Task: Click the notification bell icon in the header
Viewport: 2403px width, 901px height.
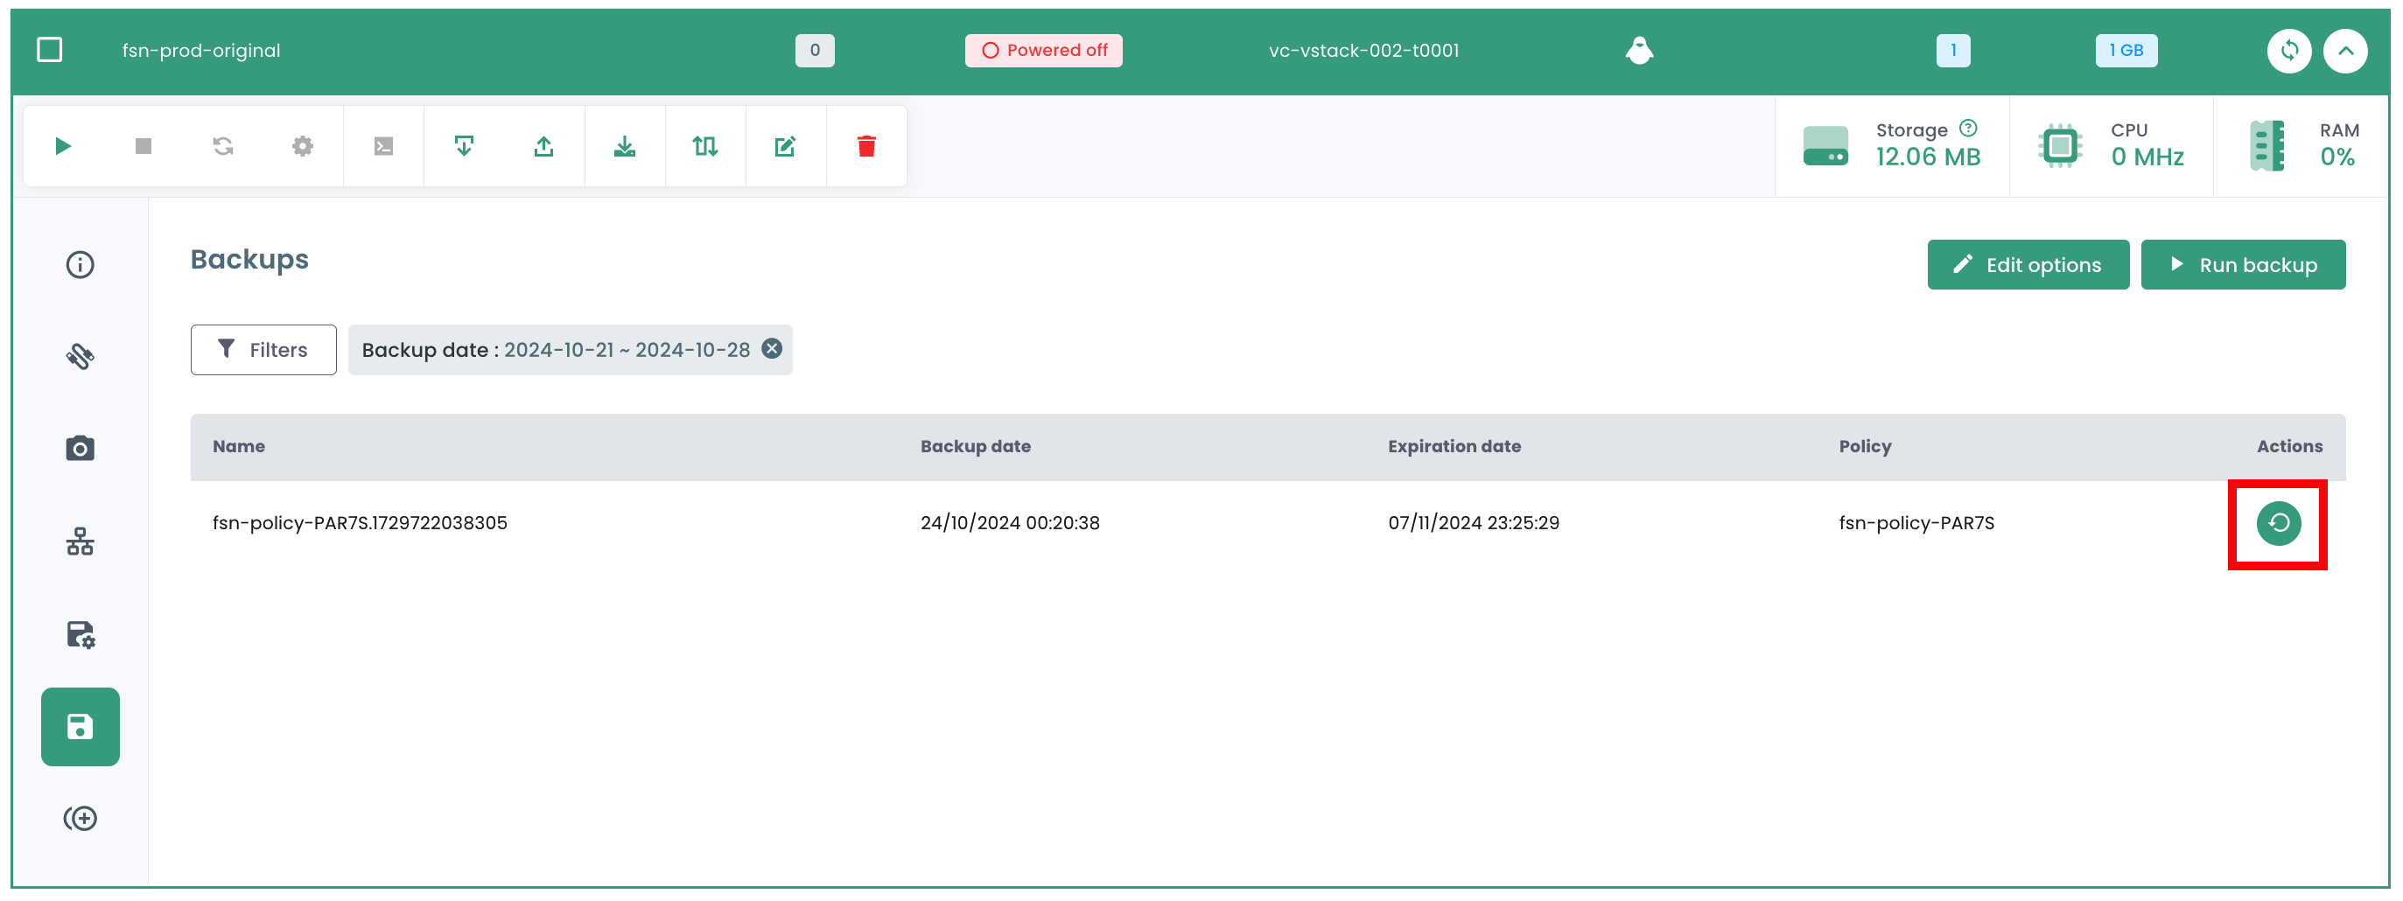Action: 1639,51
